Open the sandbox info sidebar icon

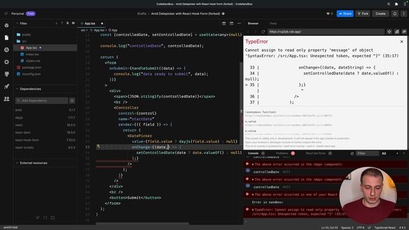6,26
